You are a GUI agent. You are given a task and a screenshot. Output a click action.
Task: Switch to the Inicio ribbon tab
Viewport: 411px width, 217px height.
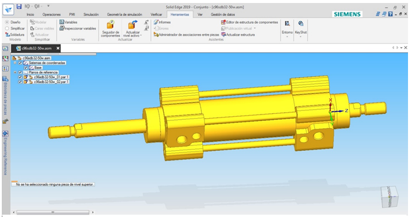[30, 15]
